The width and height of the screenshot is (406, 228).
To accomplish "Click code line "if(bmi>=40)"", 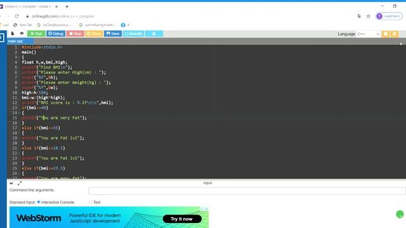I will pos(35,108).
